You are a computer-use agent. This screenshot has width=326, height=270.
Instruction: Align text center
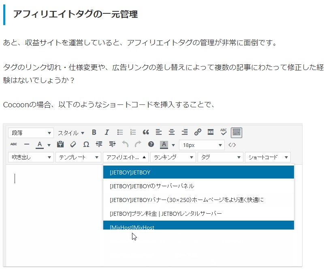point(172,132)
